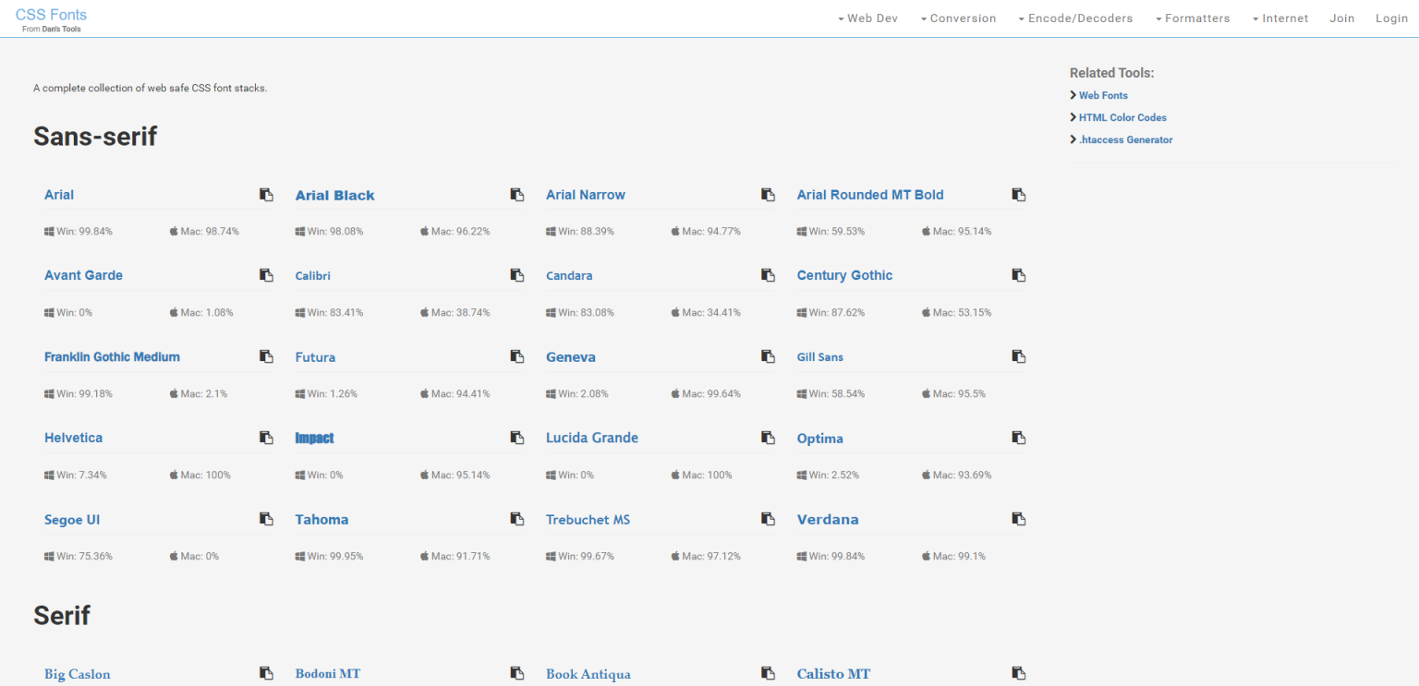Click Join in the top navigation
This screenshot has width=1419, height=686.
[1341, 18]
